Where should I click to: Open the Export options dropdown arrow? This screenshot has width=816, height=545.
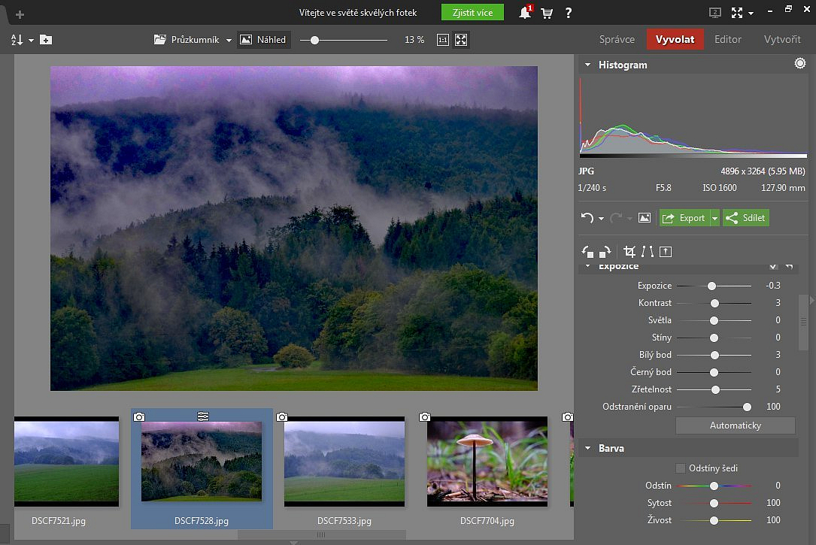(x=714, y=218)
